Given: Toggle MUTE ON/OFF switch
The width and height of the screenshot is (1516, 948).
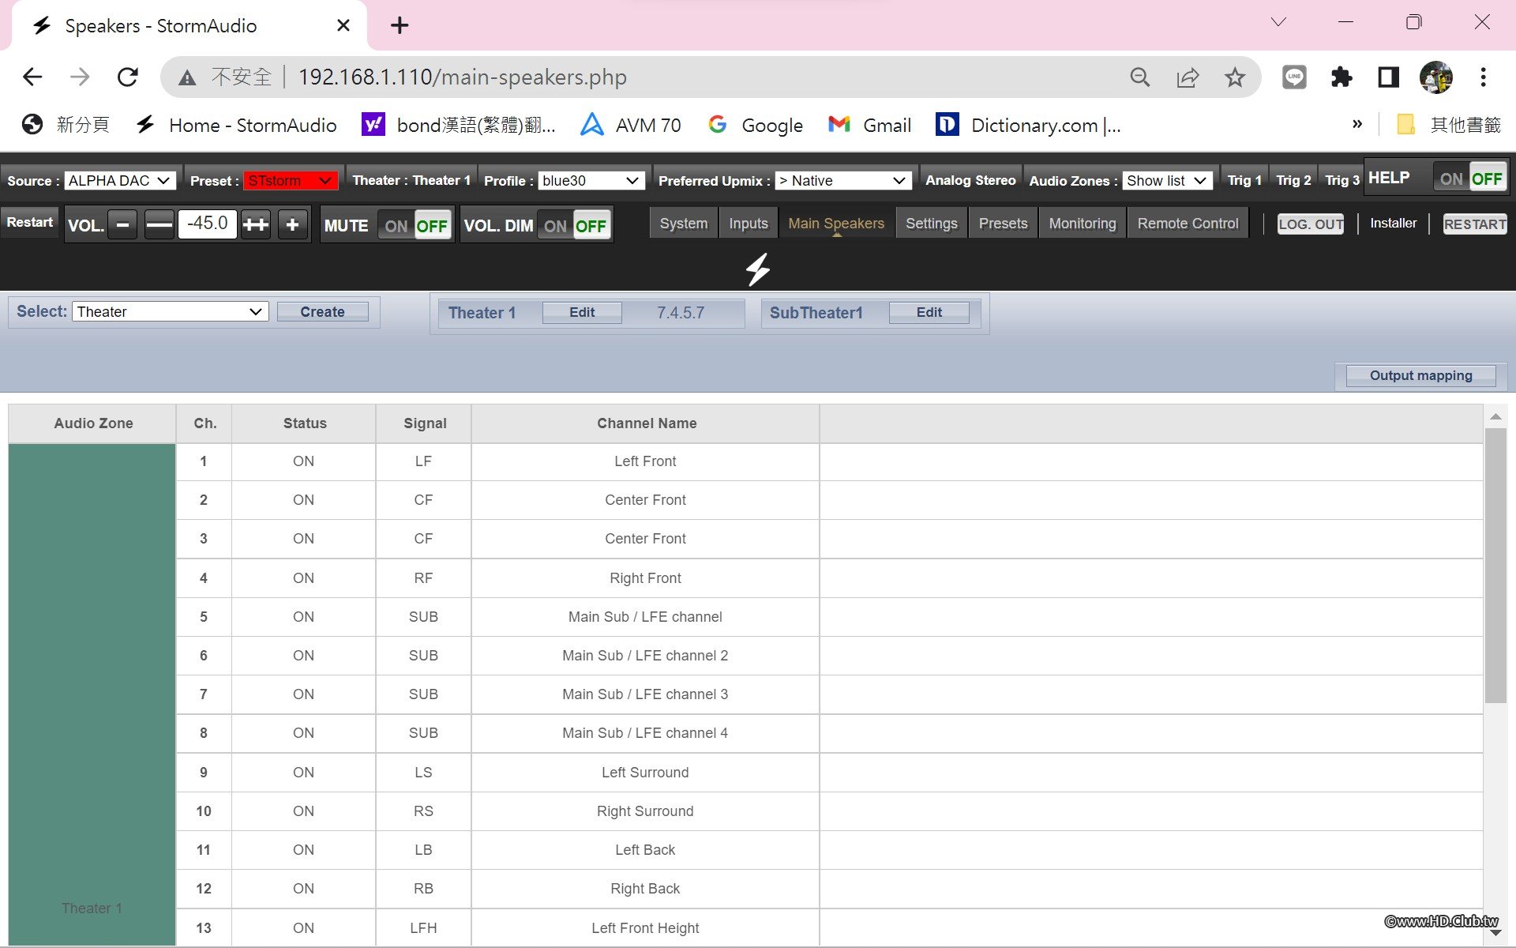Looking at the screenshot, I should (x=415, y=226).
